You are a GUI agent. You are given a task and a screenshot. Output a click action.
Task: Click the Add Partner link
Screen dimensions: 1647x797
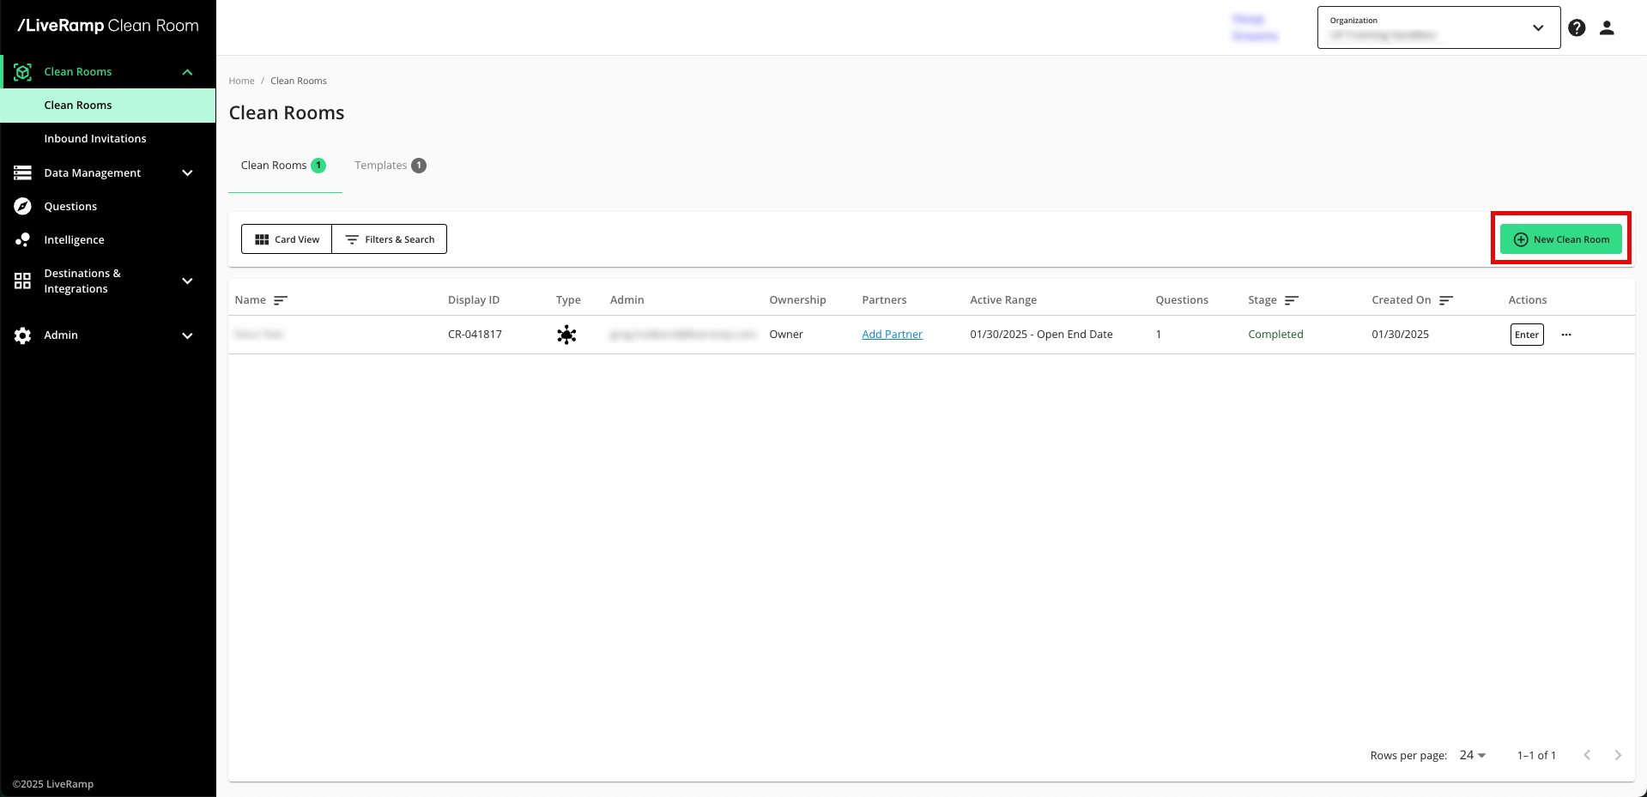(x=892, y=335)
